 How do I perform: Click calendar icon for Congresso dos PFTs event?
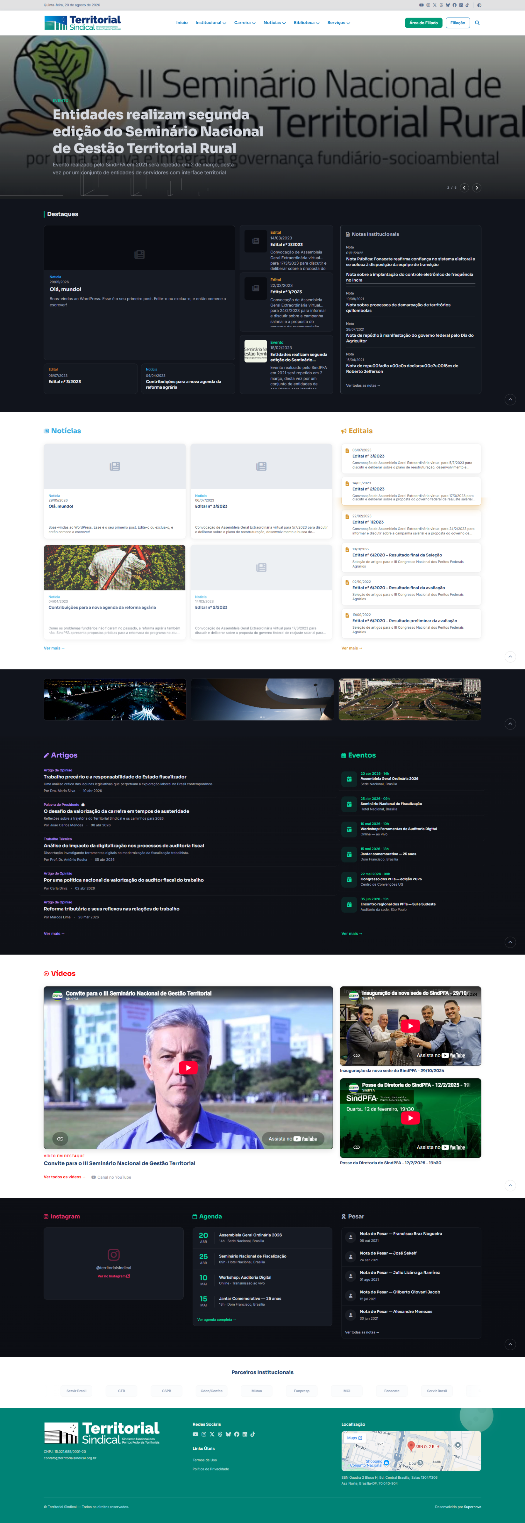[x=349, y=879]
